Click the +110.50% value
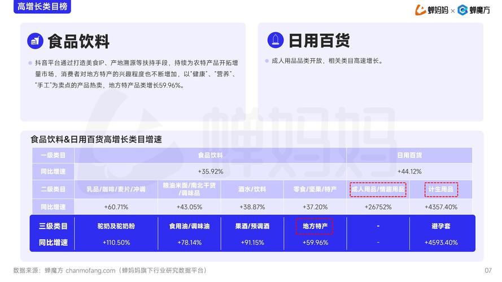 tap(116, 243)
